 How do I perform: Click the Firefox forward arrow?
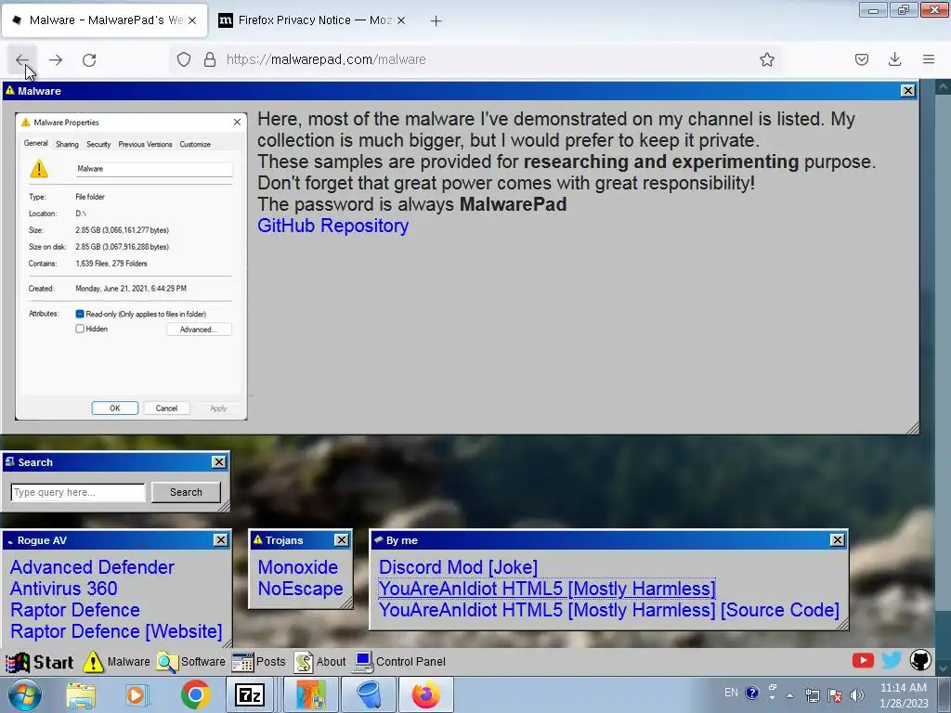[56, 59]
